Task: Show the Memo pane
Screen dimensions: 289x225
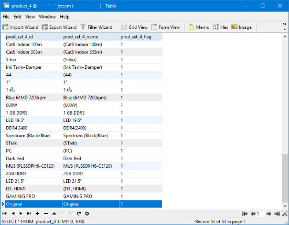Action: [199, 27]
